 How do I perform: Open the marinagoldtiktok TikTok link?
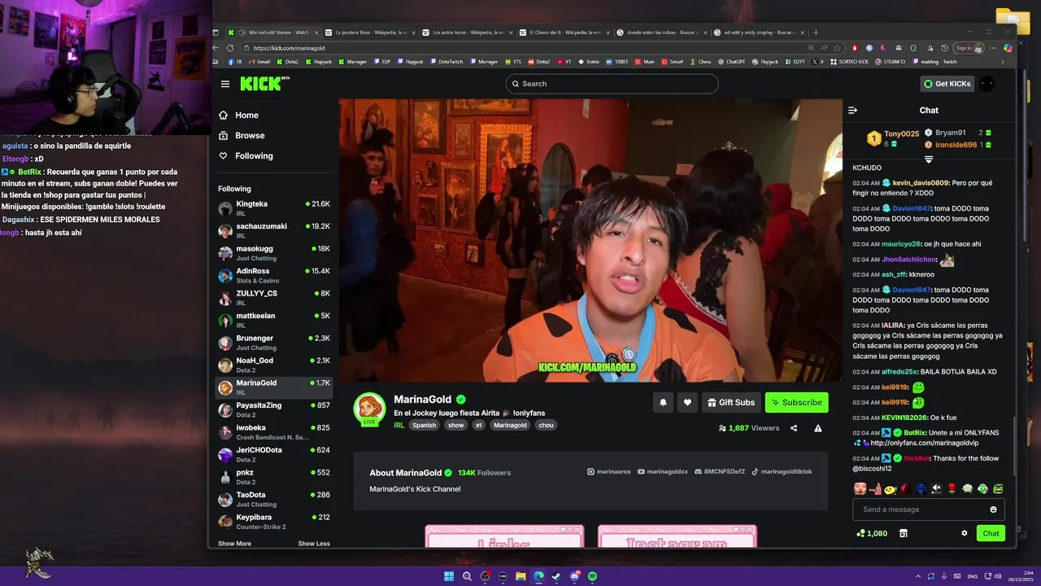(782, 472)
